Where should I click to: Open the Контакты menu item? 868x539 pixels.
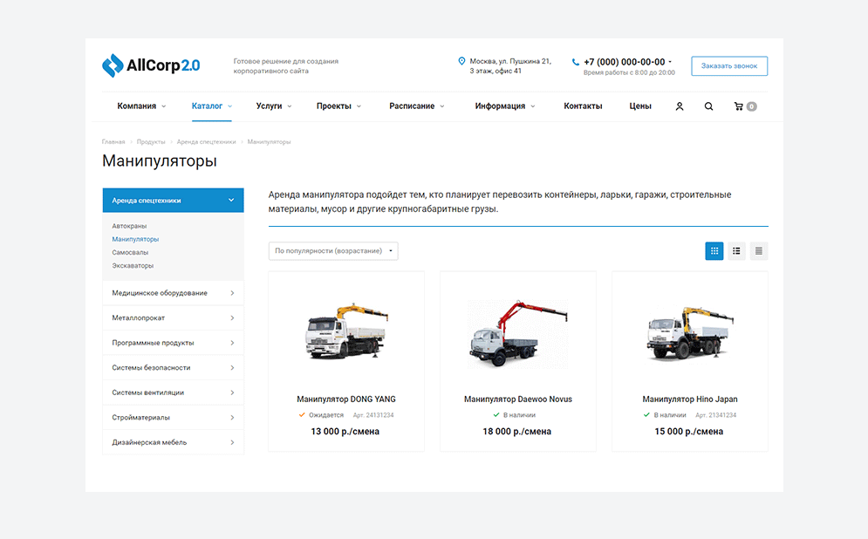pos(583,106)
